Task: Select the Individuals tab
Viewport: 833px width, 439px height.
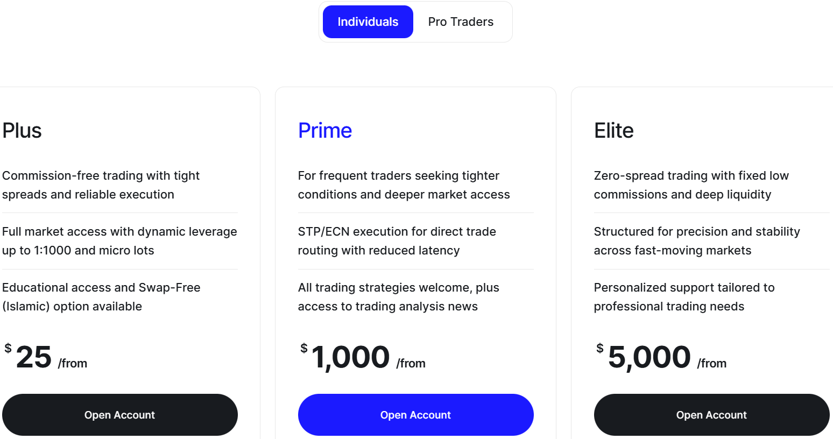Action: point(368,22)
